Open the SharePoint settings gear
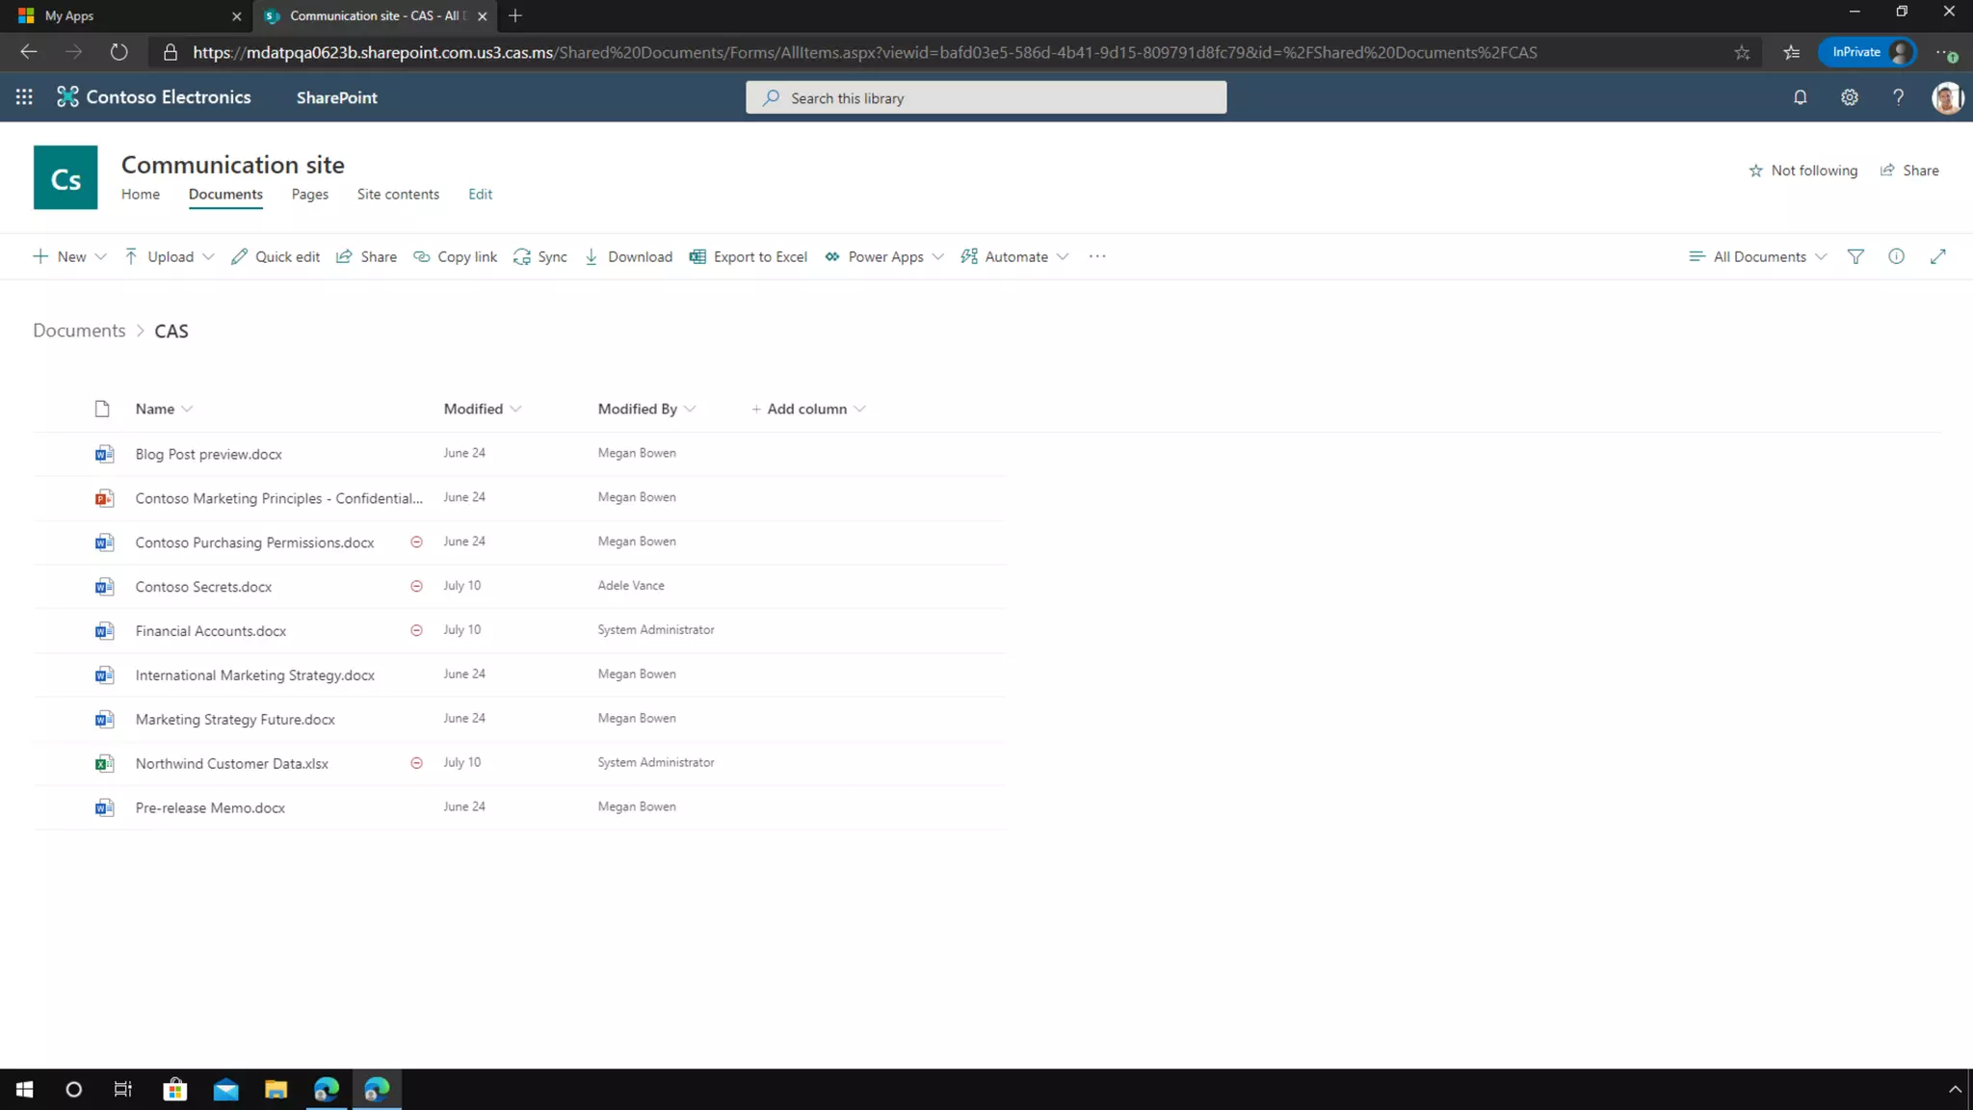This screenshot has height=1110, width=1973. [1849, 97]
